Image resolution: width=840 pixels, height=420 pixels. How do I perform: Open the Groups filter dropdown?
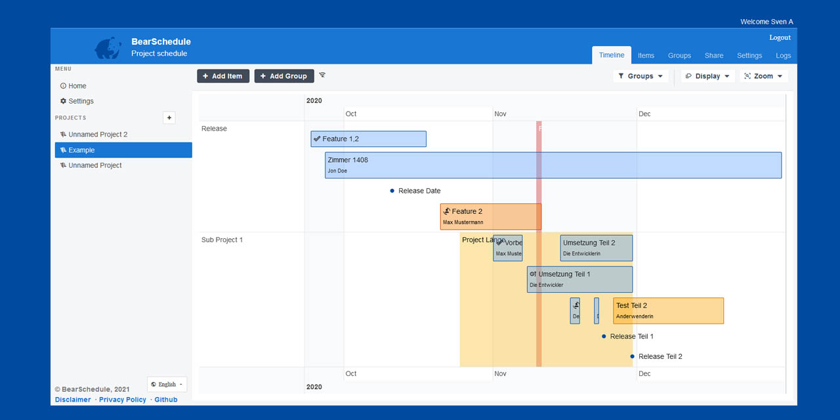[x=641, y=76]
